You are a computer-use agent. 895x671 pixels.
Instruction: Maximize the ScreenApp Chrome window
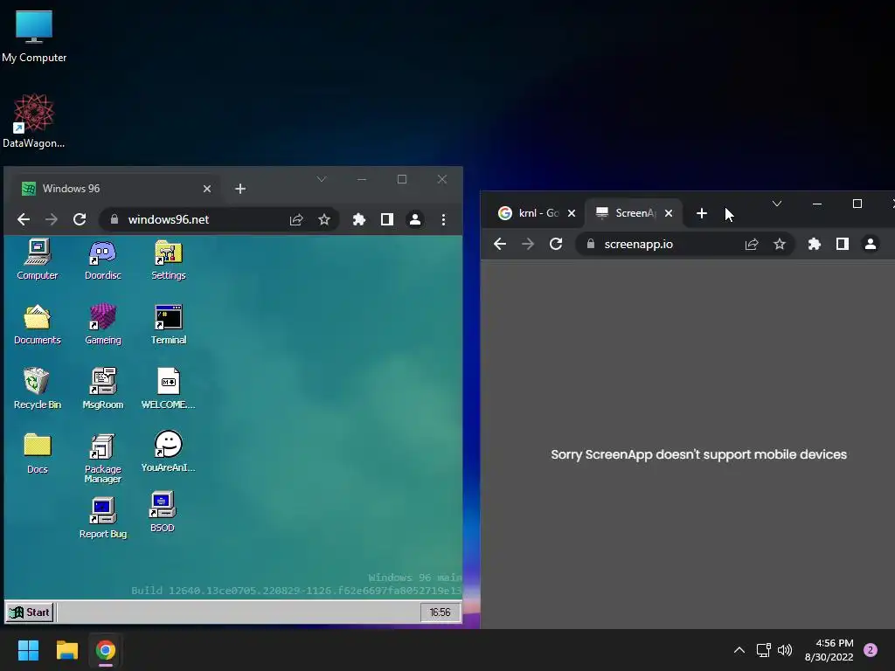tap(857, 204)
